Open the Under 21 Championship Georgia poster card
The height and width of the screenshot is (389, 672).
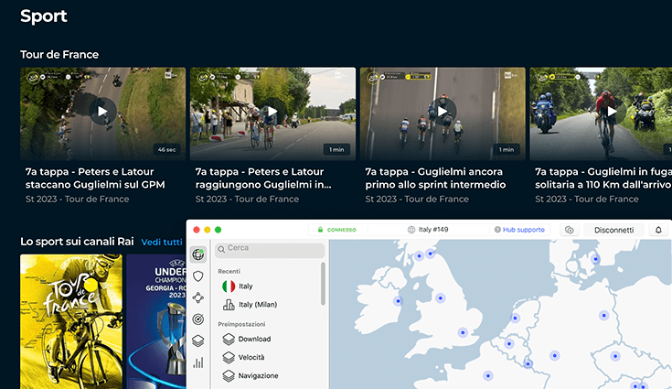tap(156, 321)
